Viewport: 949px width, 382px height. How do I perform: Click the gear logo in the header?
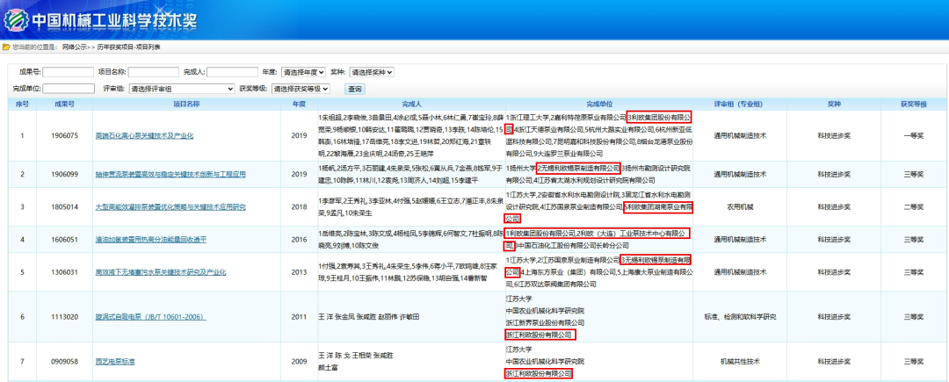tap(18, 18)
